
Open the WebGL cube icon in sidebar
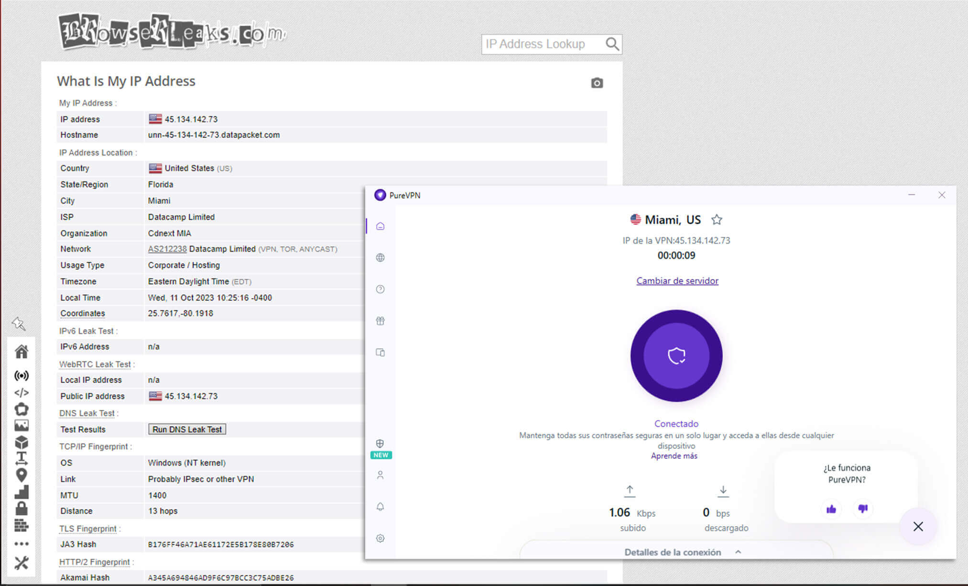click(x=22, y=442)
